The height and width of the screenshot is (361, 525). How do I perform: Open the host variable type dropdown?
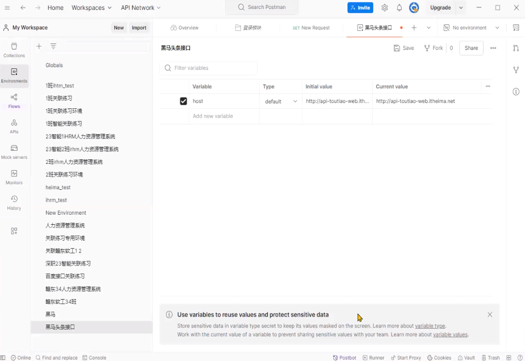click(281, 101)
